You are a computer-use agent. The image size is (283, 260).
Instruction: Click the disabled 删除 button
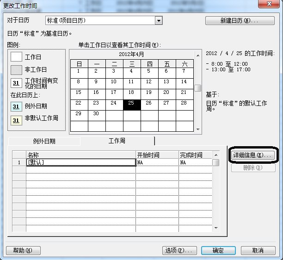253,168
